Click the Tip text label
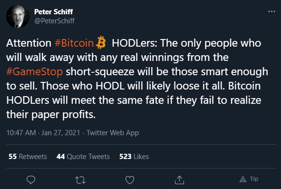This screenshot has height=189, width=281. click(254, 179)
